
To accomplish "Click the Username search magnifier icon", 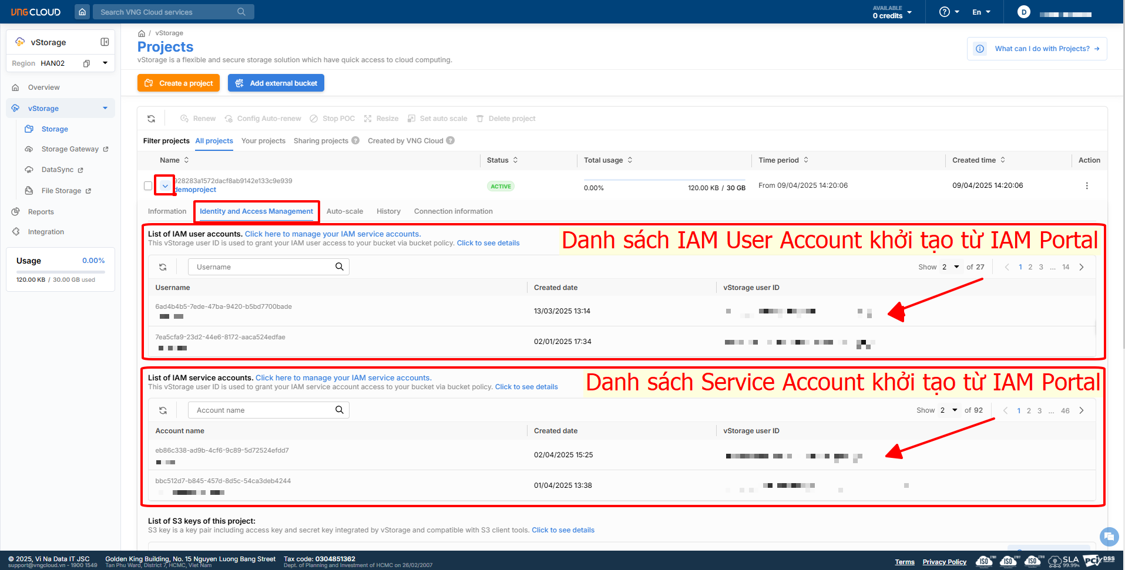I will pos(339,267).
